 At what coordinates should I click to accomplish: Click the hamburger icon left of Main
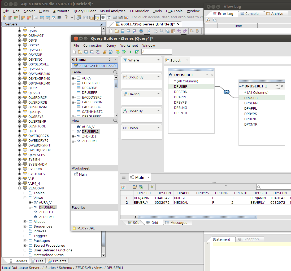[x=124, y=177]
